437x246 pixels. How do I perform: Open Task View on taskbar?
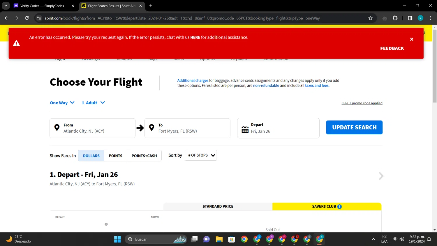pos(194,239)
